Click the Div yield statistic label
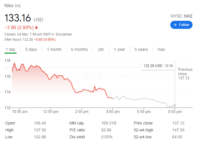Screen dimensions: 207x149 77,137
